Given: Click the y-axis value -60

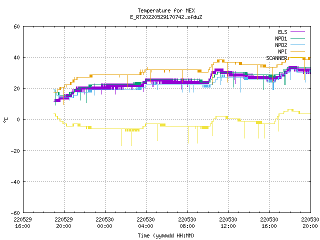Looking at the screenshot, I should (15, 213).
